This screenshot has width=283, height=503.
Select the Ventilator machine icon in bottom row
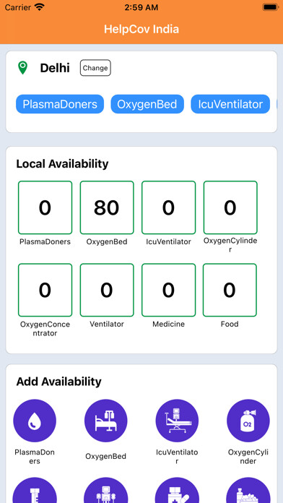[106, 490]
